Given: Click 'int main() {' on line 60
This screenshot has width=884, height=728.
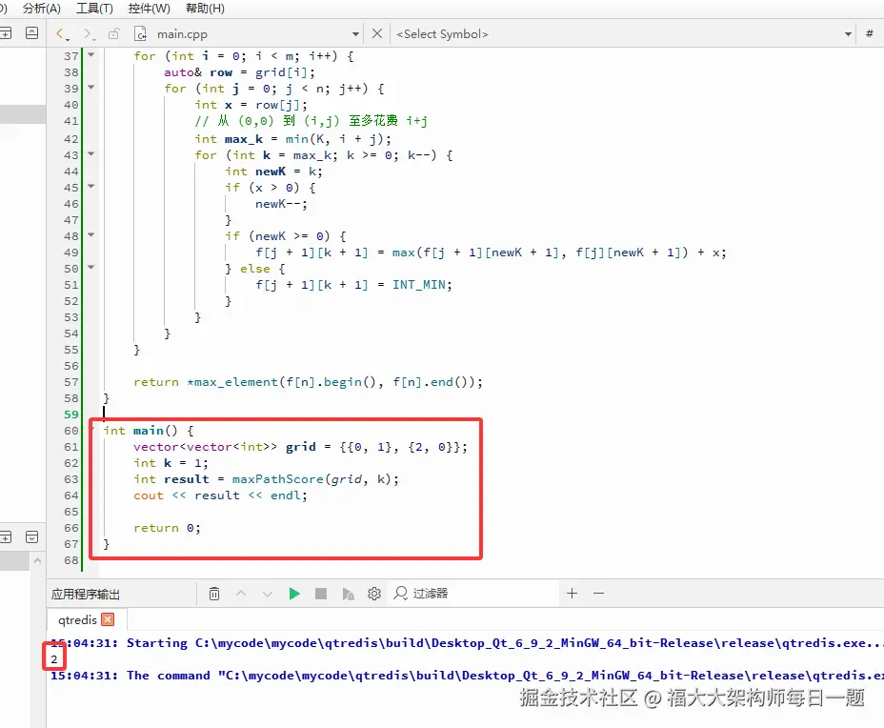Looking at the screenshot, I should [149, 431].
